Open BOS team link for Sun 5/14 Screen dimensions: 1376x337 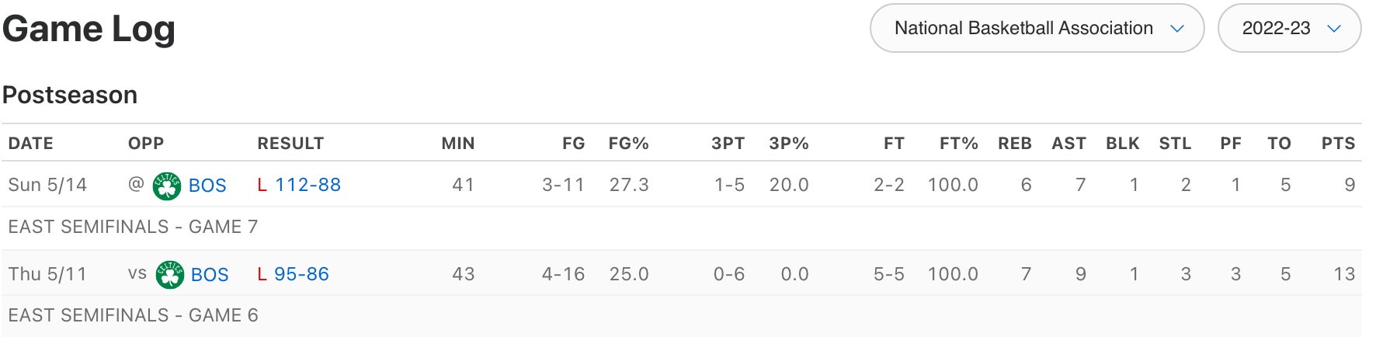(x=207, y=186)
